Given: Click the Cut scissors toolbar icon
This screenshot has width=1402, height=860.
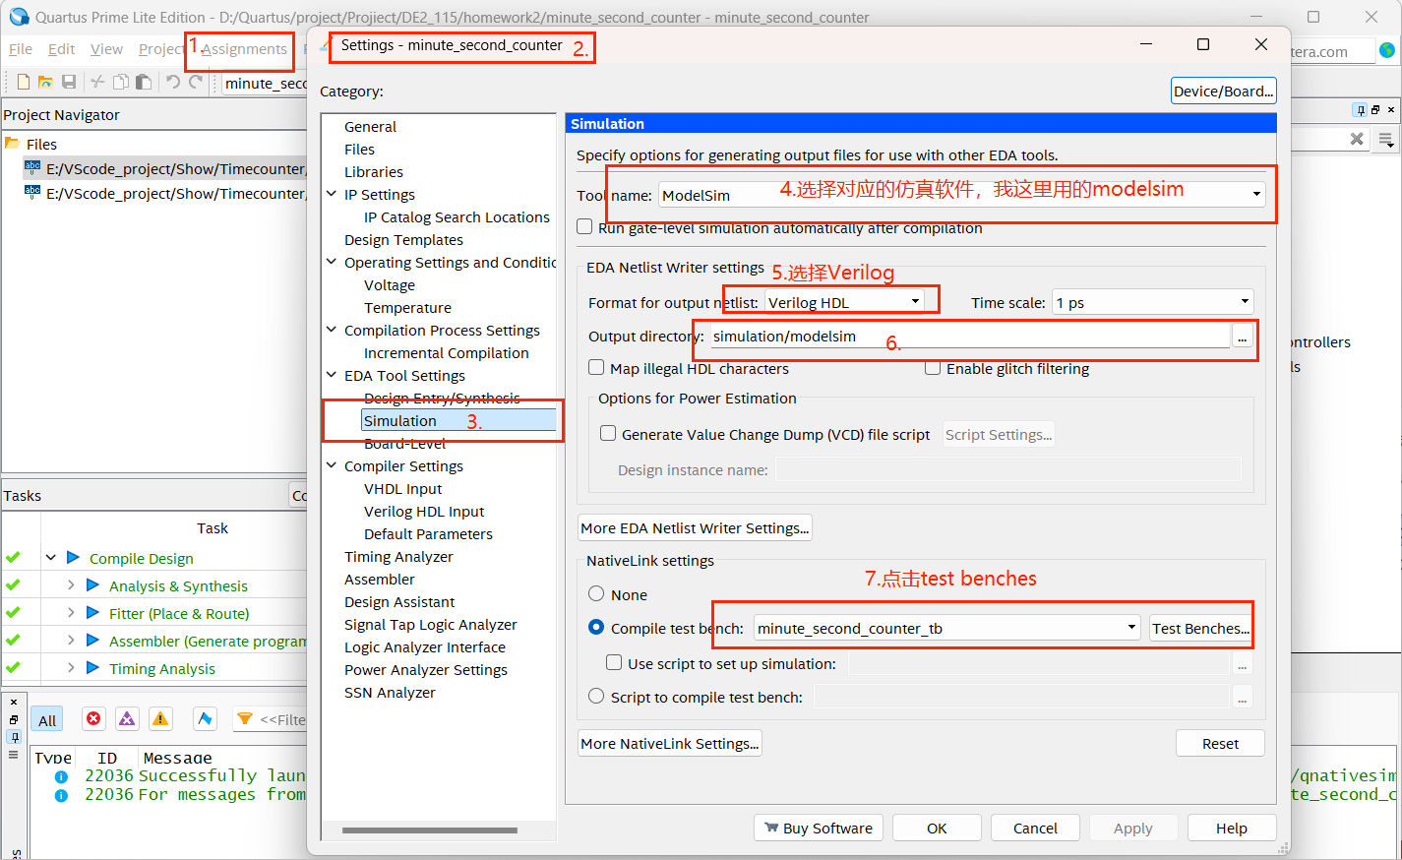Looking at the screenshot, I should point(97,82).
